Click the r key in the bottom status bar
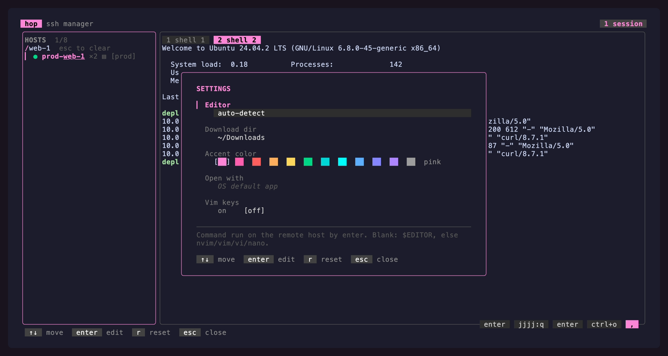Image resolution: width=668 pixels, height=356 pixels. (138, 332)
